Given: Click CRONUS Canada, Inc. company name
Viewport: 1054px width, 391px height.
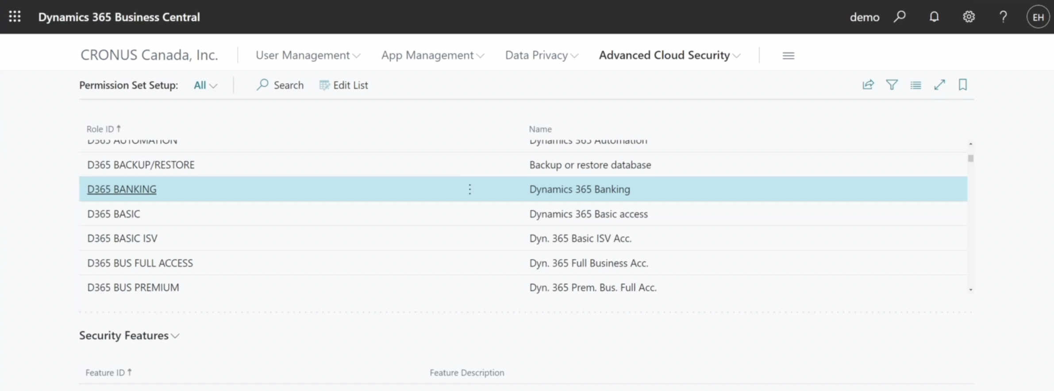Looking at the screenshot, I should (149, 55).
